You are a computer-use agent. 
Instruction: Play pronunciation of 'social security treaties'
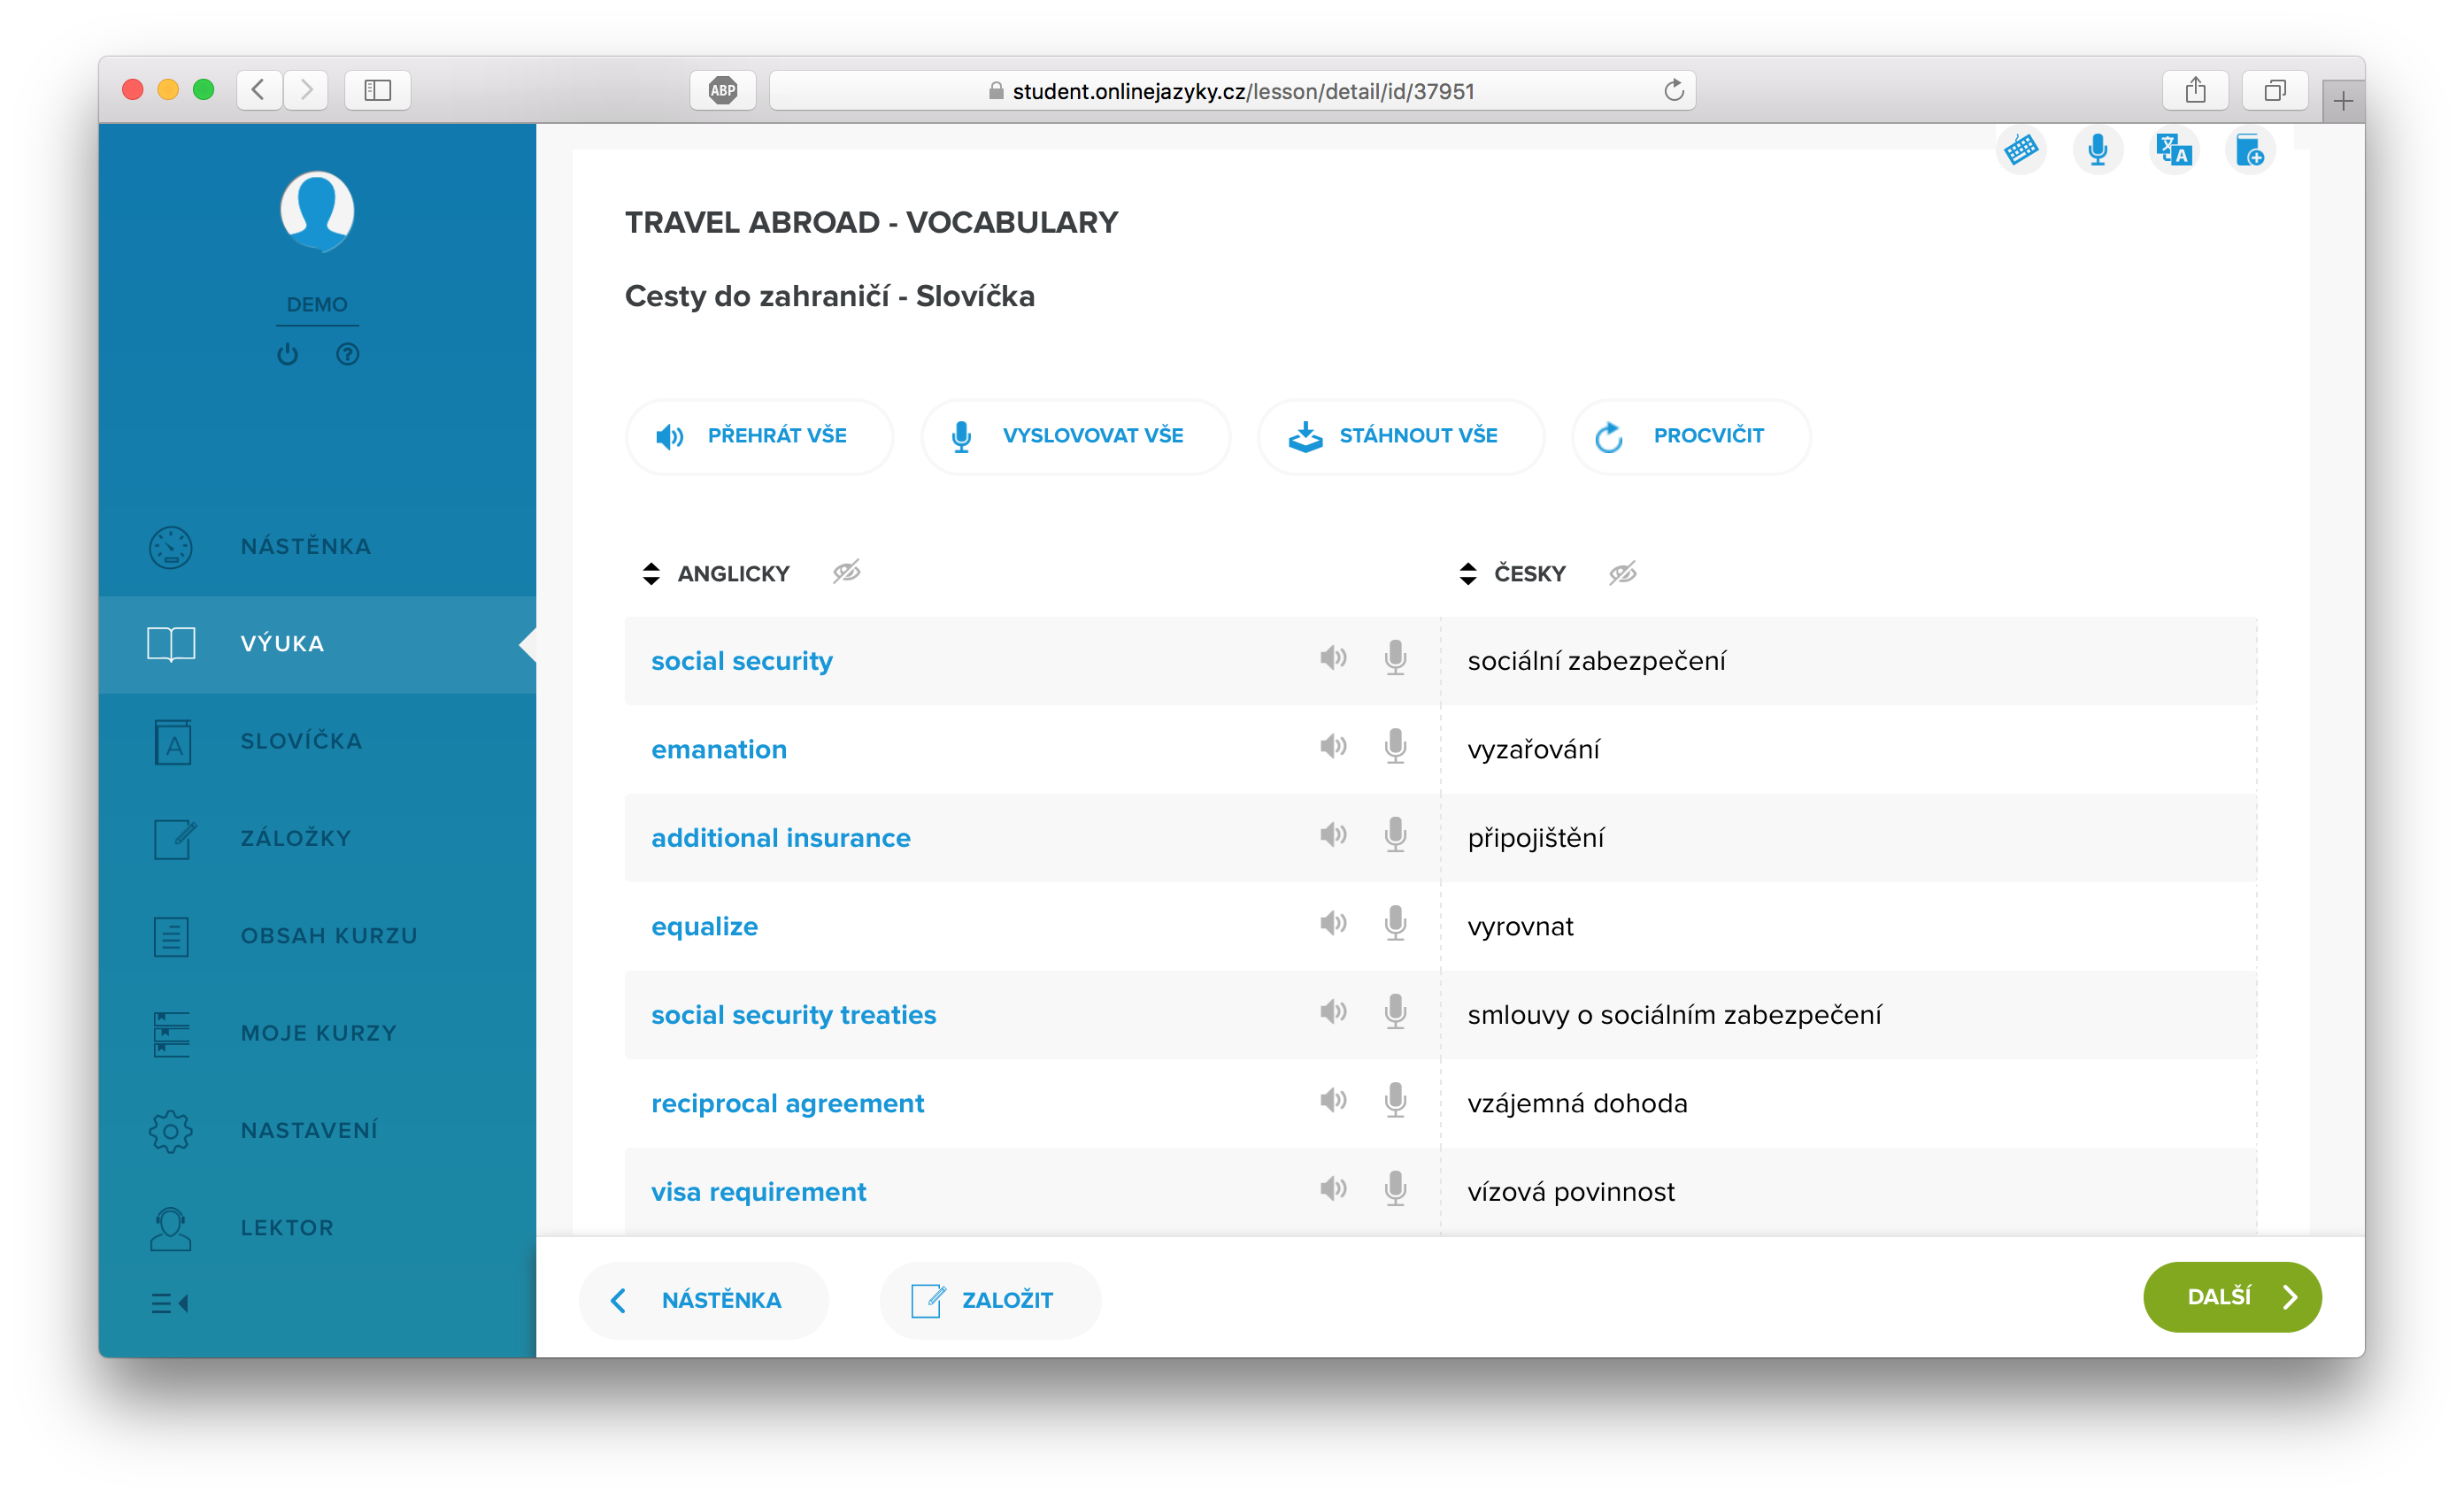(x=1332, y=1011)
